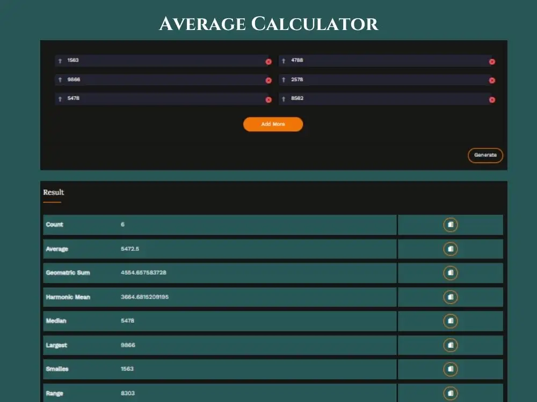This screenshot has height=402, width=537.
Task: Click the arrow icon beside the 1563 input
Action: (59, 61)
